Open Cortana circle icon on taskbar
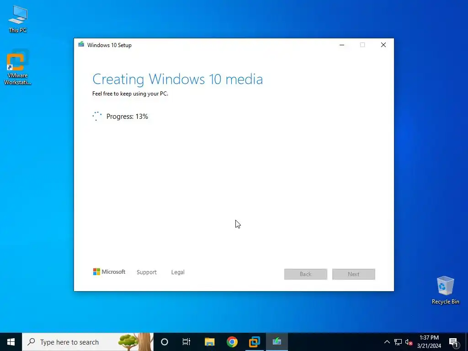The image size is (468, 351). coord(165,342)
